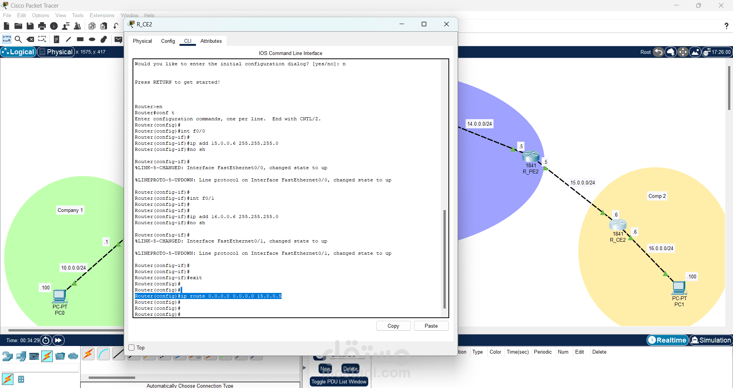
Task: Open the Attributes tab in R_CE2
Action: click(211, 41)
